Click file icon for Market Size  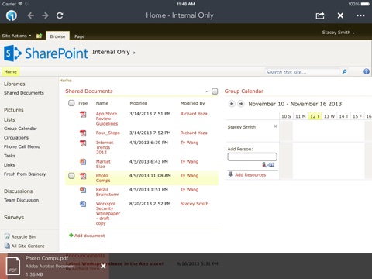[83, 162]
